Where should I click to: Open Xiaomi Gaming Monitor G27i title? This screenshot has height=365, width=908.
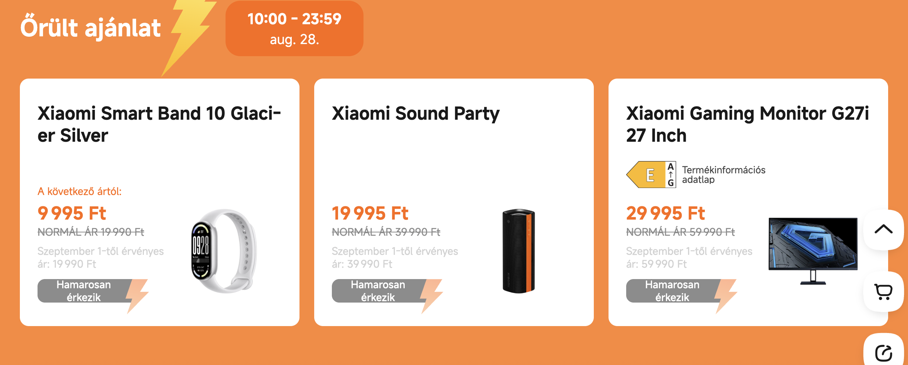click(748, 124)
